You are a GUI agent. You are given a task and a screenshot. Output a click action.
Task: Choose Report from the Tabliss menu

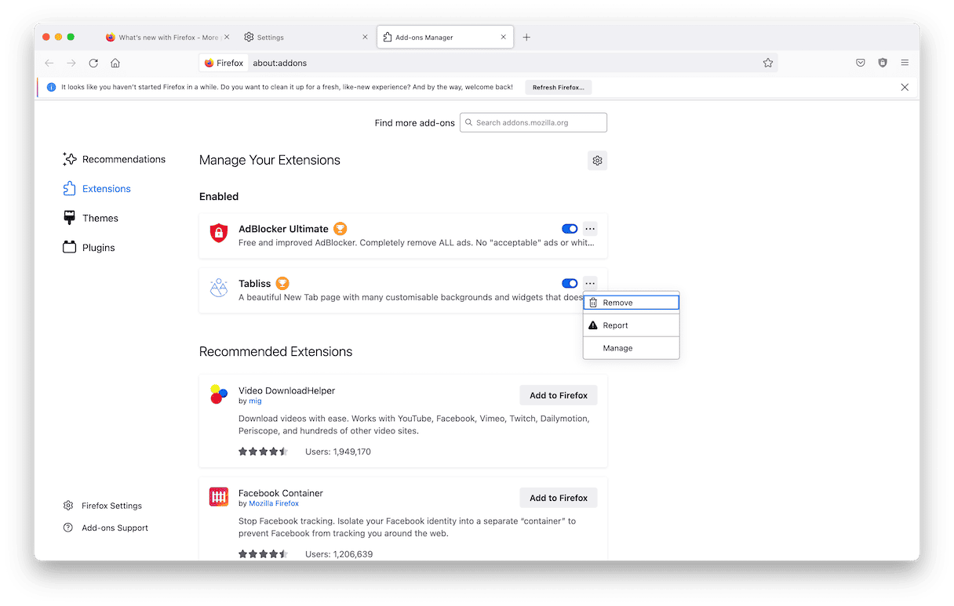[x=632, y=325]
